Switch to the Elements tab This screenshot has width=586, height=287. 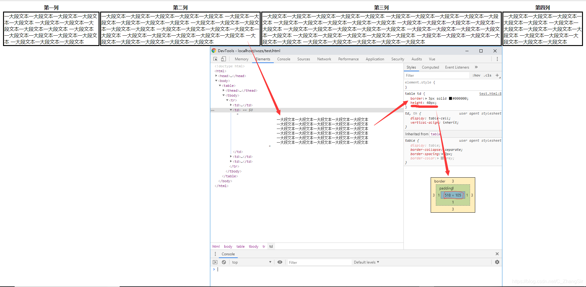coord(263,59)
